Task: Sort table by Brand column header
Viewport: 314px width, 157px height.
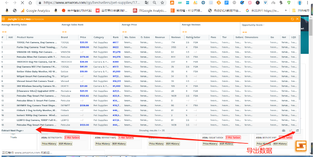Action: tap(64, 38)
